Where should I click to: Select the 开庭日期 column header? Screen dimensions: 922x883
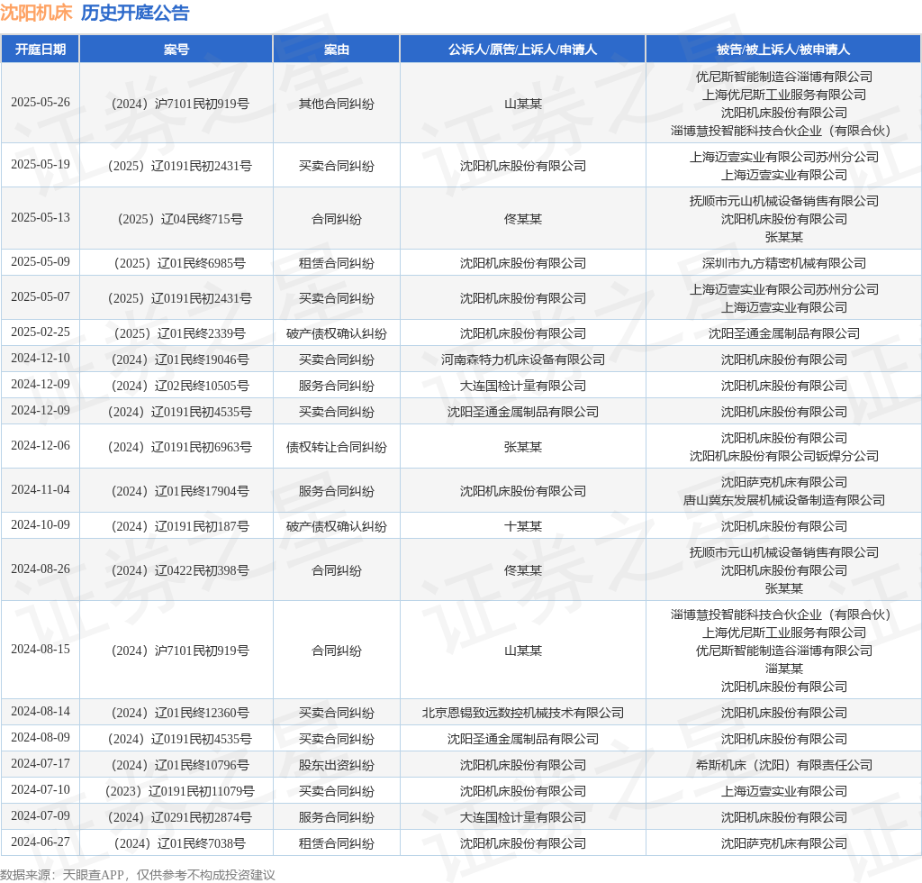pyautogui.click(x=40, y=50)
